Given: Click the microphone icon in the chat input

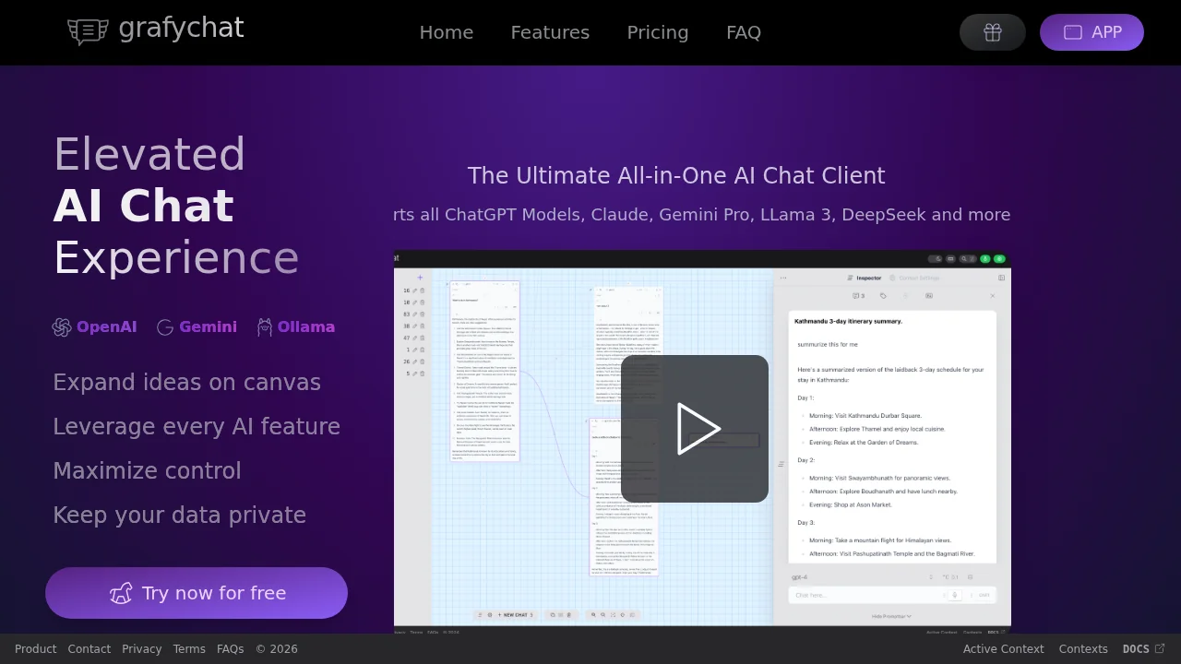Looking at the screenshot, I should (954, 595).
